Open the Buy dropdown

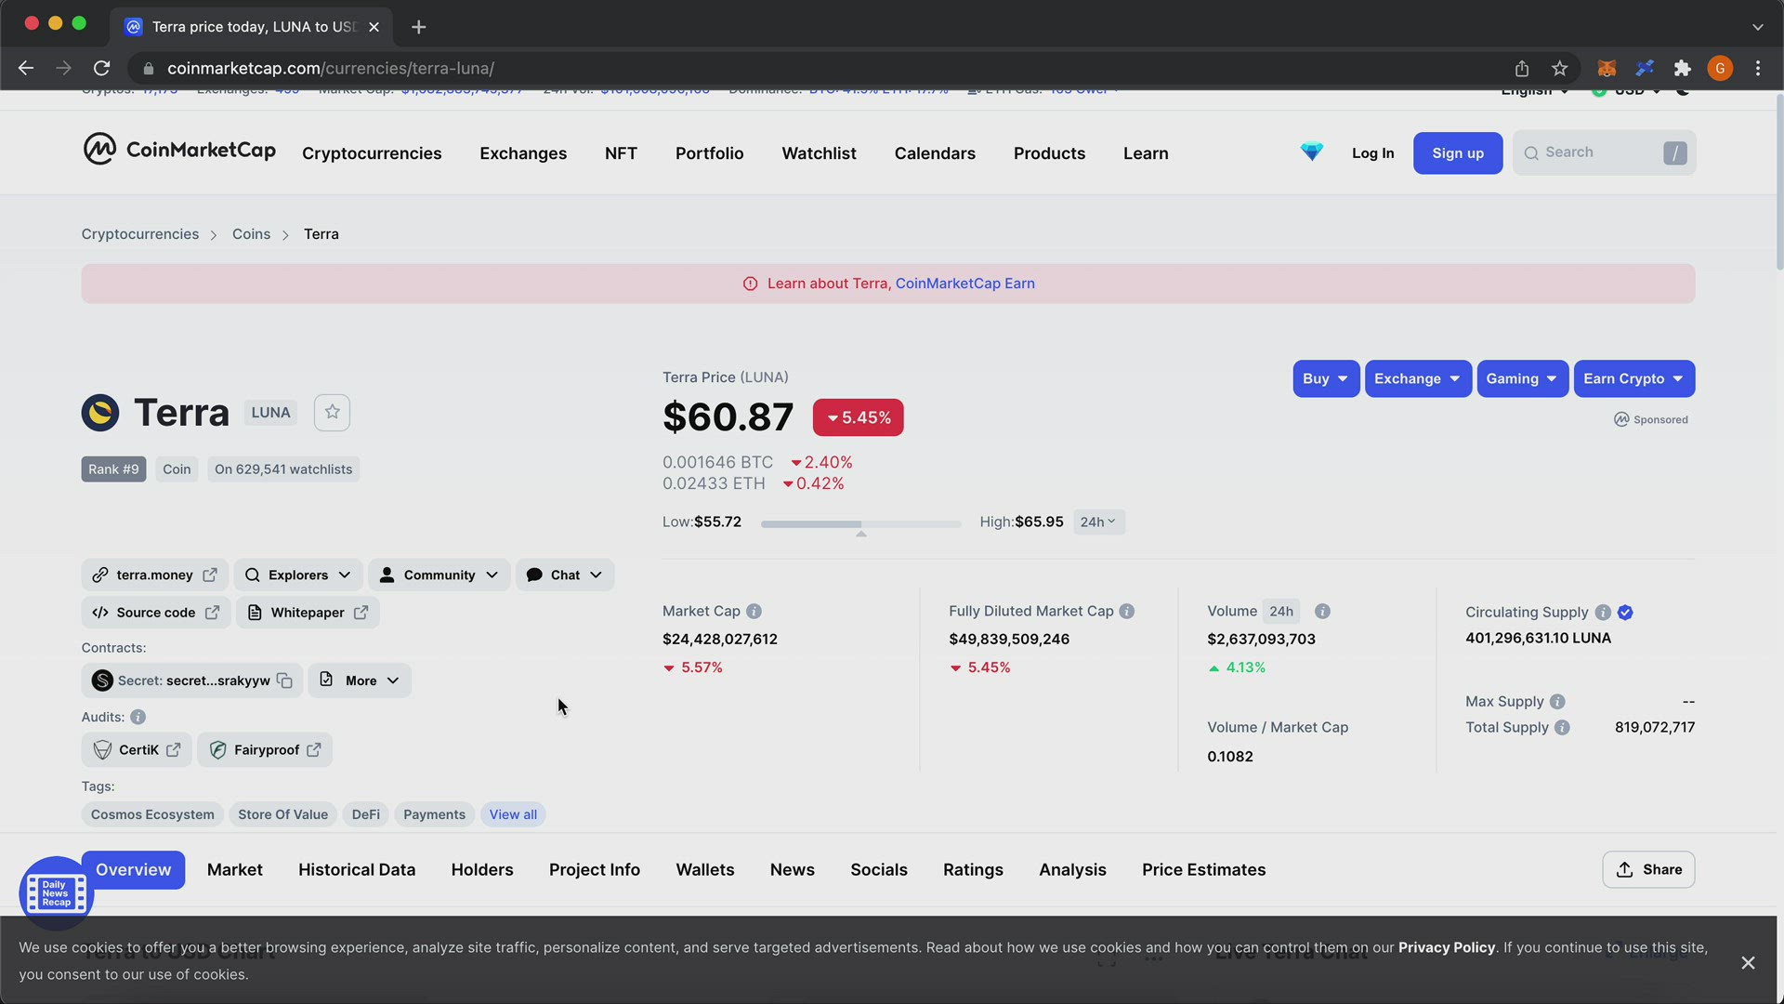pyautogui.click(x=1326, y=379)
